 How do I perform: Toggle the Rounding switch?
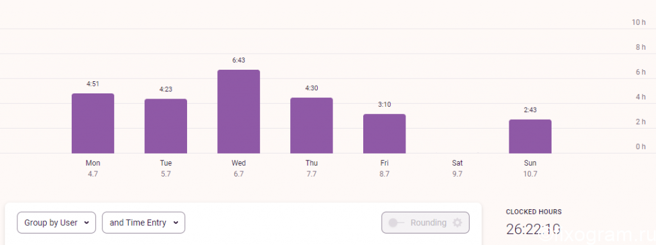396,223
